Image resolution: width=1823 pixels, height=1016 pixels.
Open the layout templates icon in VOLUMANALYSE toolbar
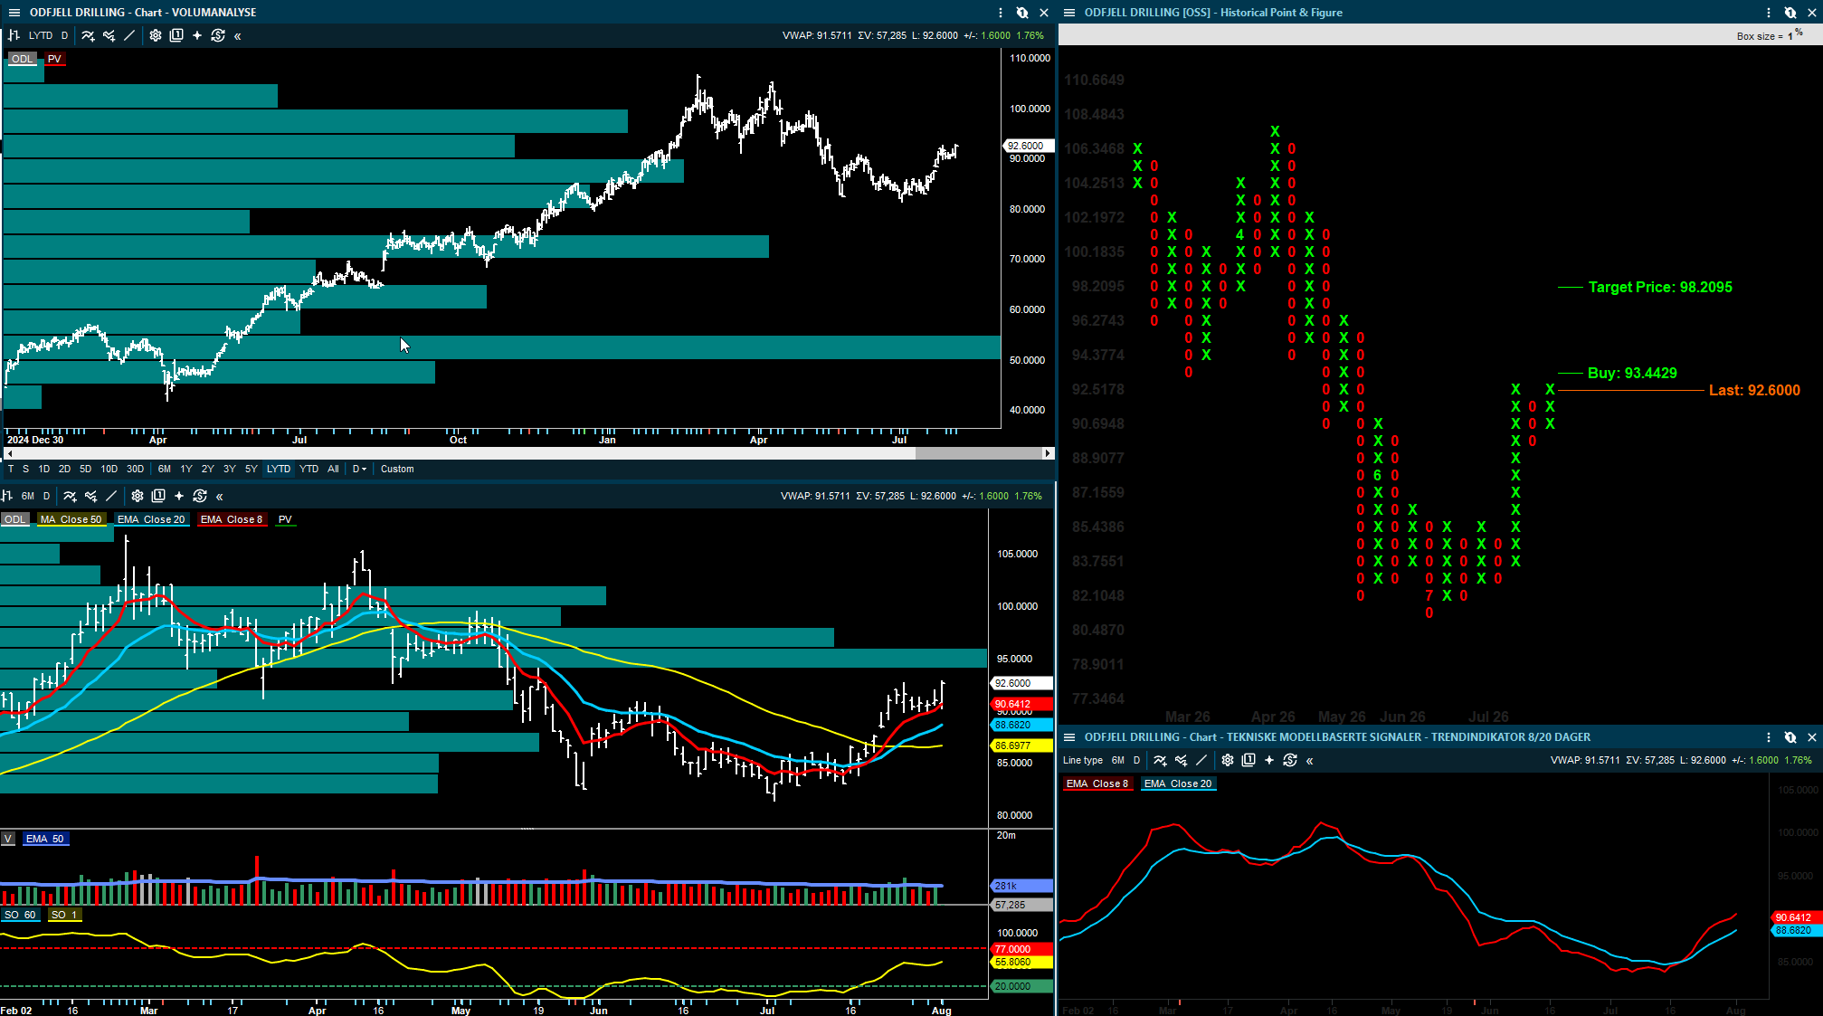click(176, 36)
